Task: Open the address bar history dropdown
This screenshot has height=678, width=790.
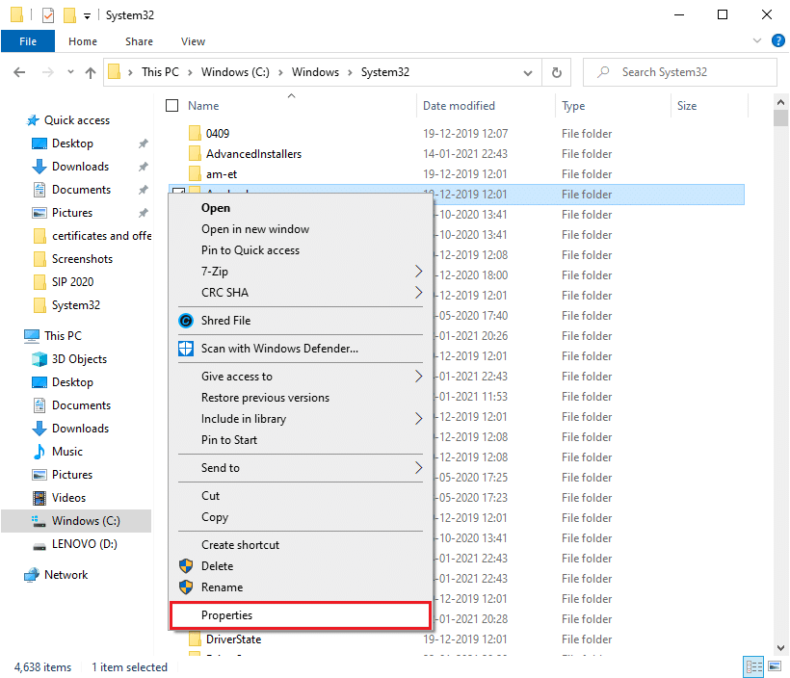Action: (x=527, y=71)
